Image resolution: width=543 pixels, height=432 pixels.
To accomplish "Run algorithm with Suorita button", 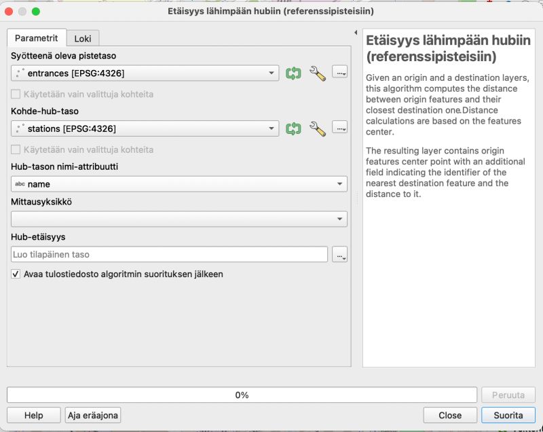I will coord(508,415).
